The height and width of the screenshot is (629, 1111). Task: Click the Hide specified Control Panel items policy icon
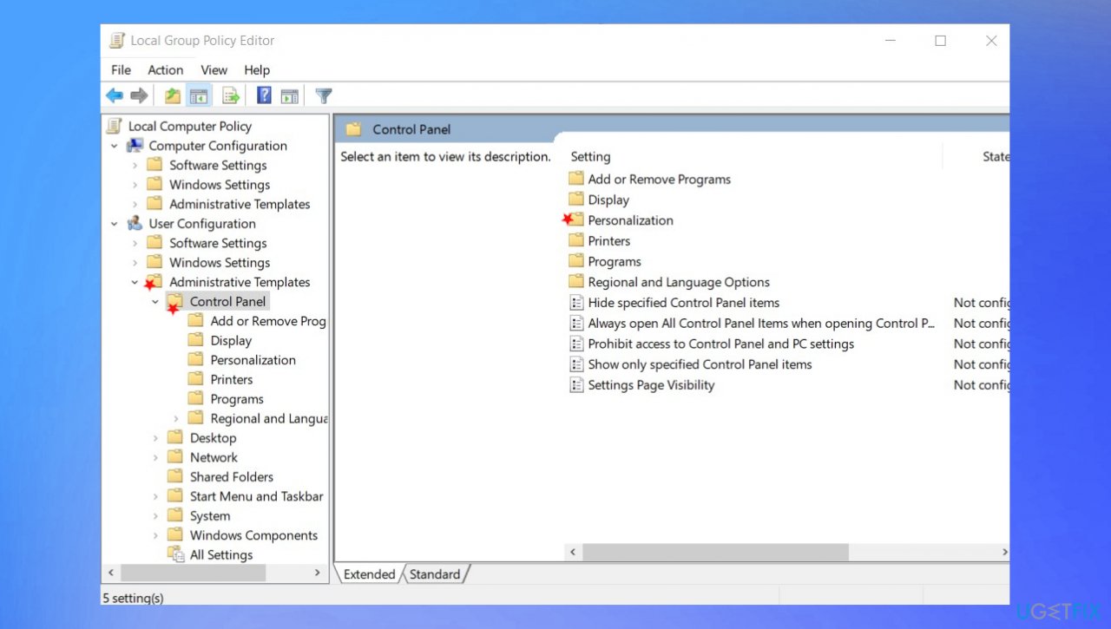576,303
